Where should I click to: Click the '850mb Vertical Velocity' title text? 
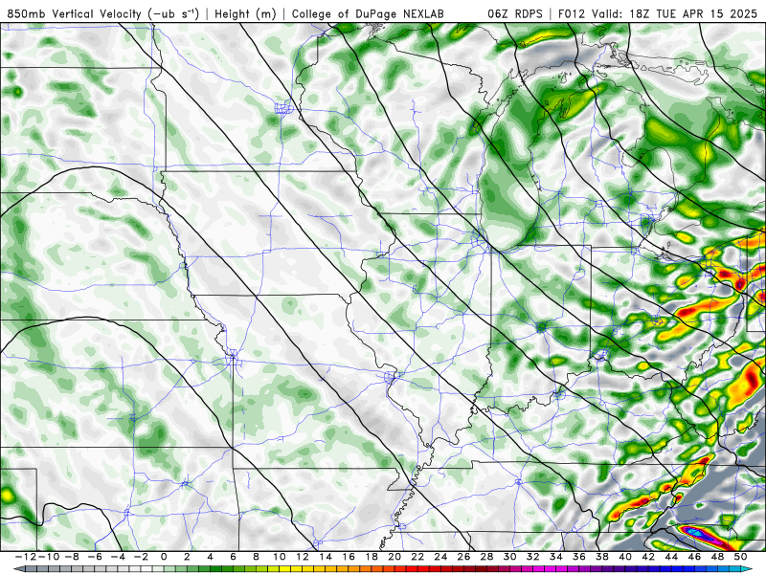coord(74,14)
